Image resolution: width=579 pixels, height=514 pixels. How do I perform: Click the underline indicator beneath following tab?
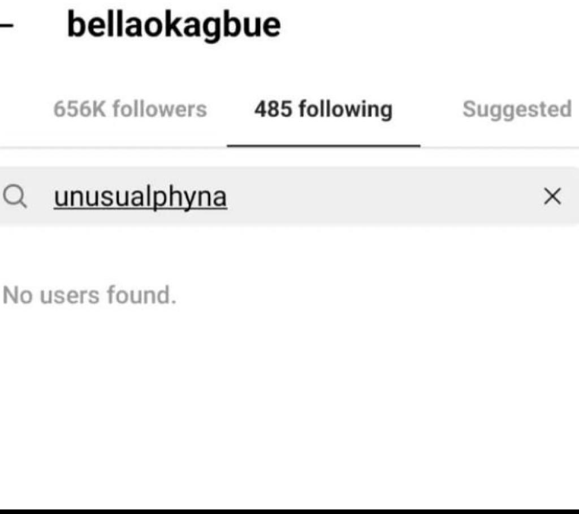click(x=323, y=146)
